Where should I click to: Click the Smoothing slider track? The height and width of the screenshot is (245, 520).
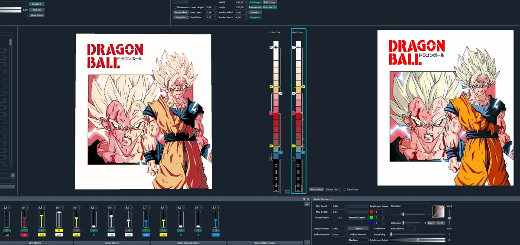click(418, 234)
